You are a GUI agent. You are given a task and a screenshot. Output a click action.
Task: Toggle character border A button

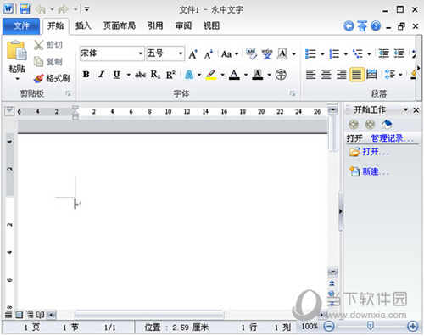pos(282,53)
